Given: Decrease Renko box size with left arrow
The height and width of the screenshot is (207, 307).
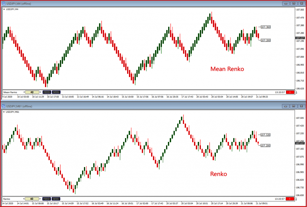Looking at the screenshot, I should (24, 199).
